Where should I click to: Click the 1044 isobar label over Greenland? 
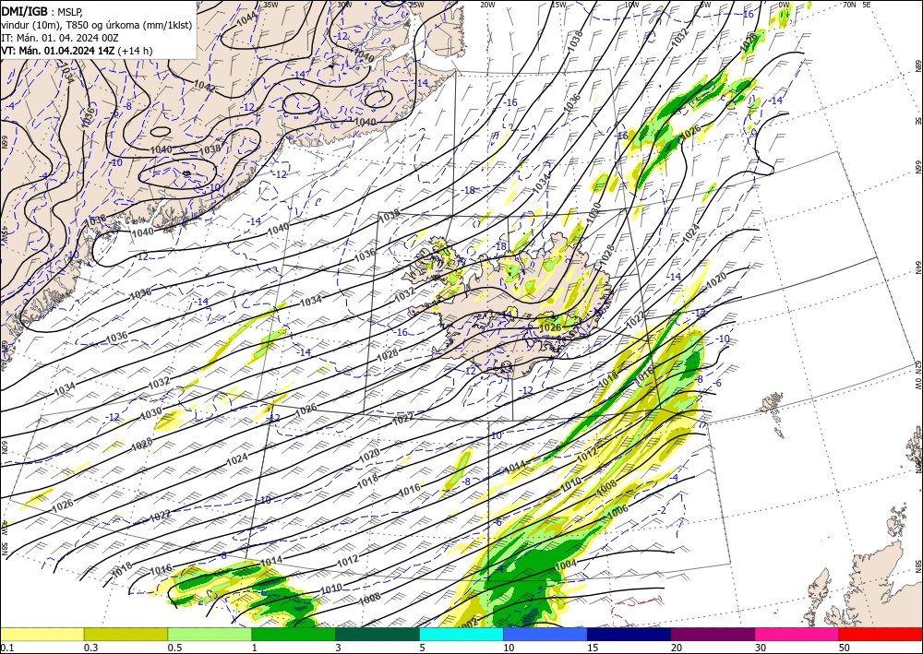click(x=246, y=18)
